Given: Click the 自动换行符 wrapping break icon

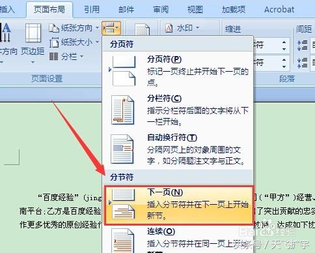Looking at the screenshot, I should click(x=122, y=149).
